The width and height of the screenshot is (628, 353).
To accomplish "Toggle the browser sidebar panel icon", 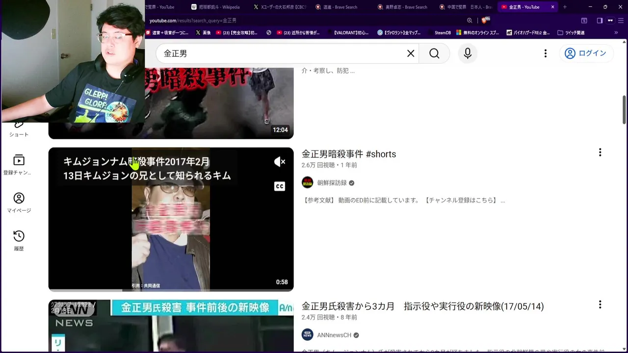I will tap(600, 21).
